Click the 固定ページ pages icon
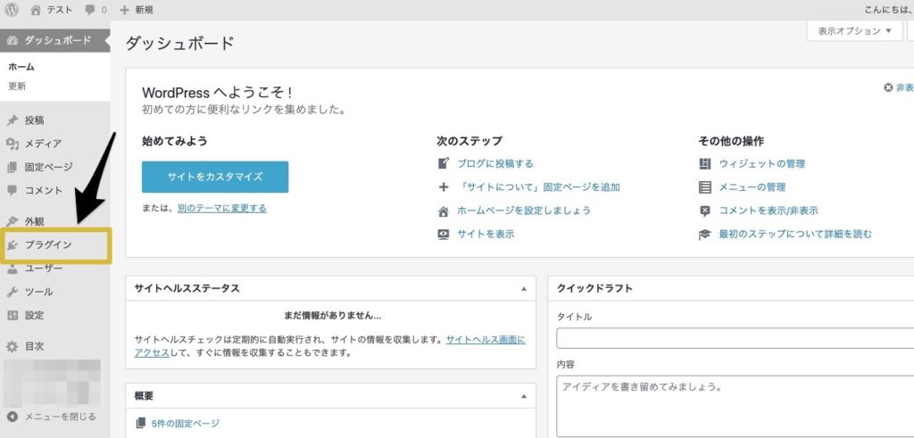Image resolution: width=914 pixels, height=438 pixels. 12,167
